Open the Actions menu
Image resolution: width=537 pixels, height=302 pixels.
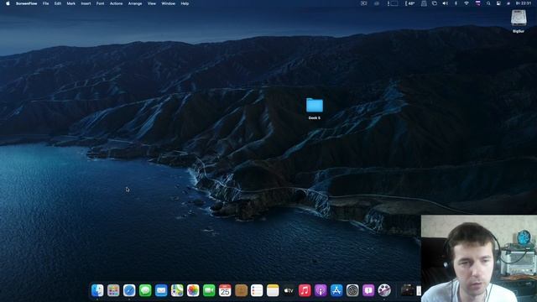[116, 3]
